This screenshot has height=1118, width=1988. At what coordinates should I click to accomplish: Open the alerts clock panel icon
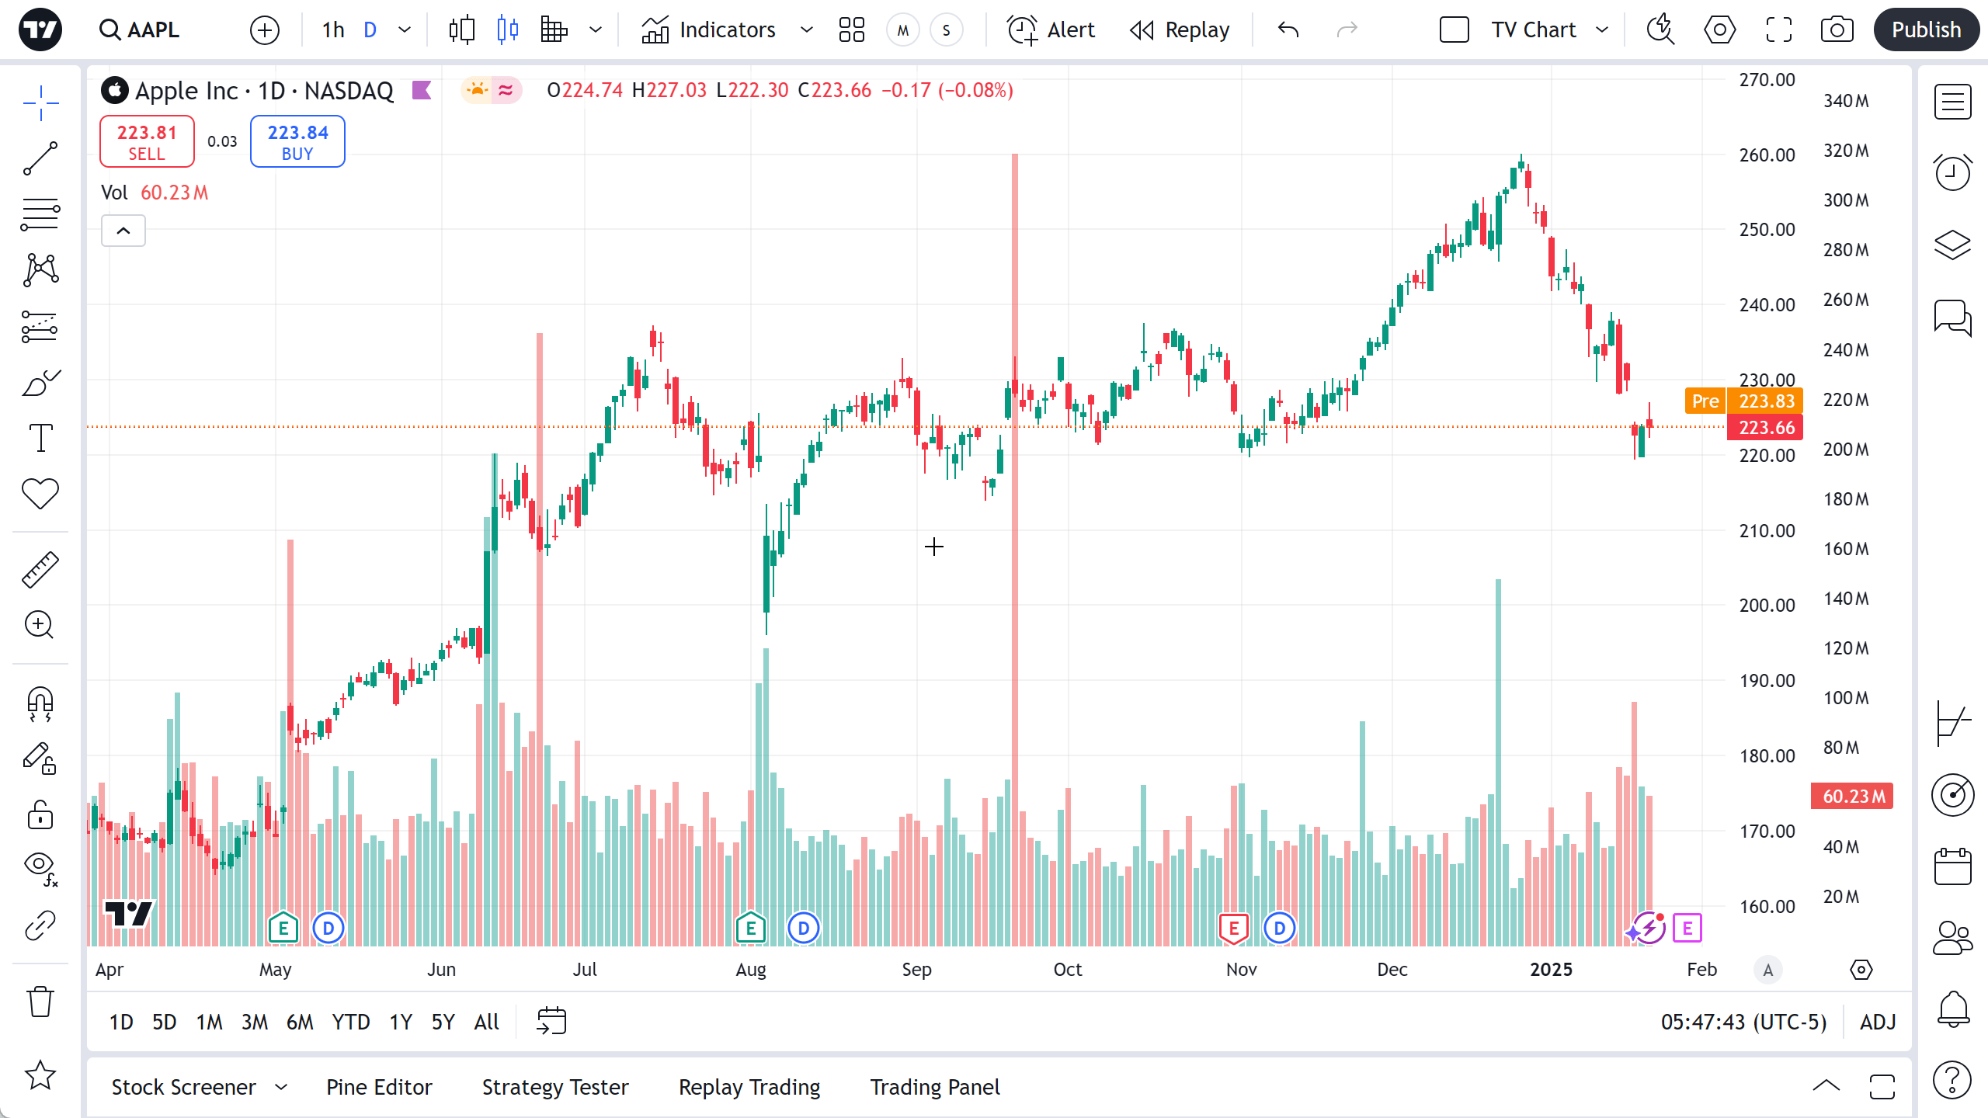pos(1952,172)
